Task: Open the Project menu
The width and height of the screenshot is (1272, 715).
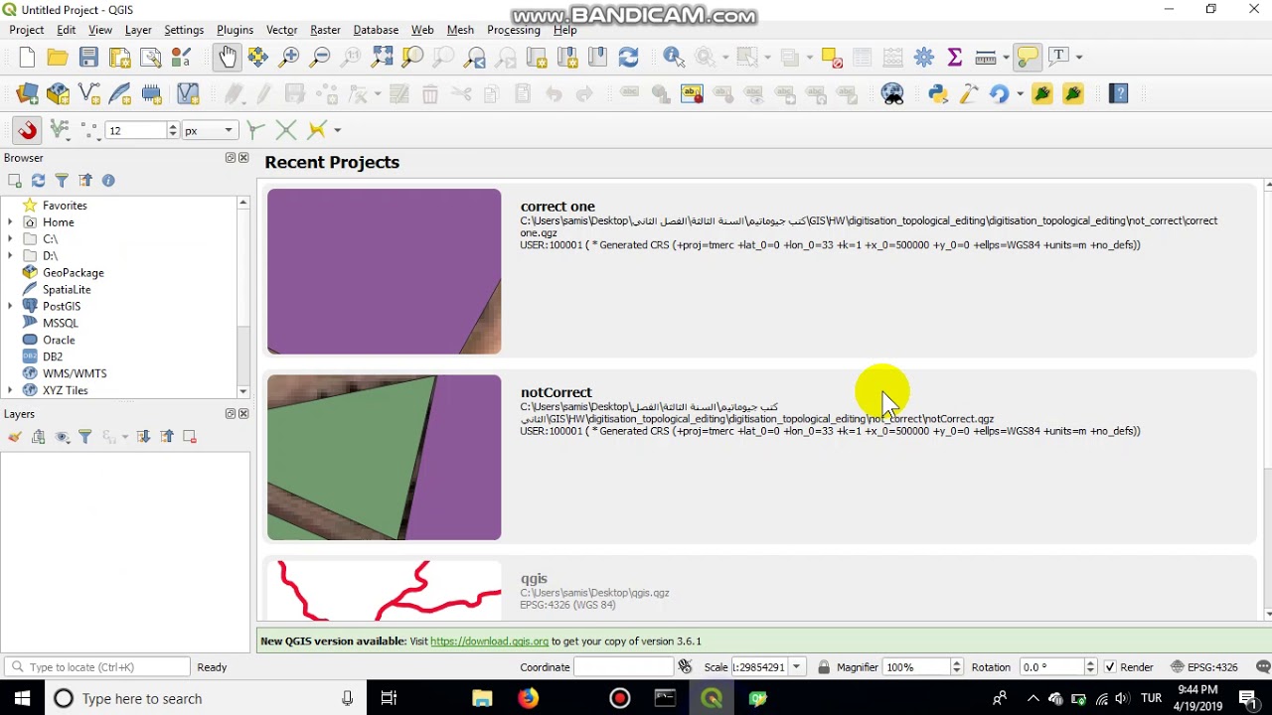Action: pyautogui.click(x=27, y=30)
